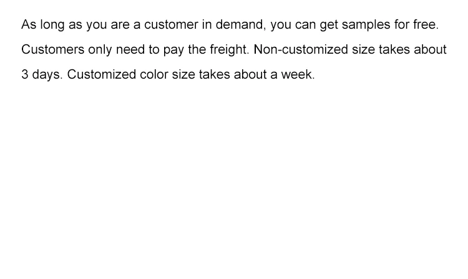Click the number "3" before "days"

pos(25,74)
